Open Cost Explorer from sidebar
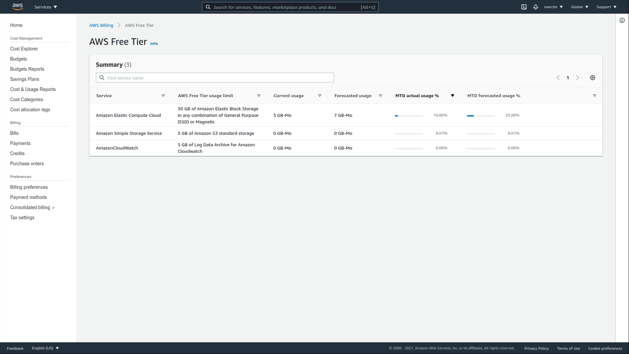Screen dimensions: 629x354 click(24, 49)
